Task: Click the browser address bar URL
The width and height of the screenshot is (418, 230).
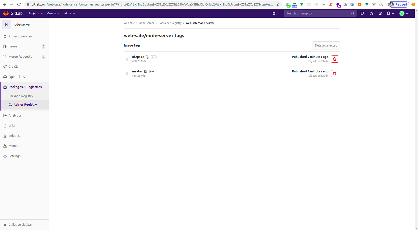Action: 152,4
